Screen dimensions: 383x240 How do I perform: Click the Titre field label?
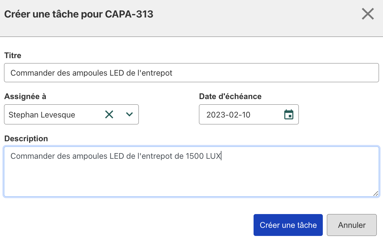point(13,56)
